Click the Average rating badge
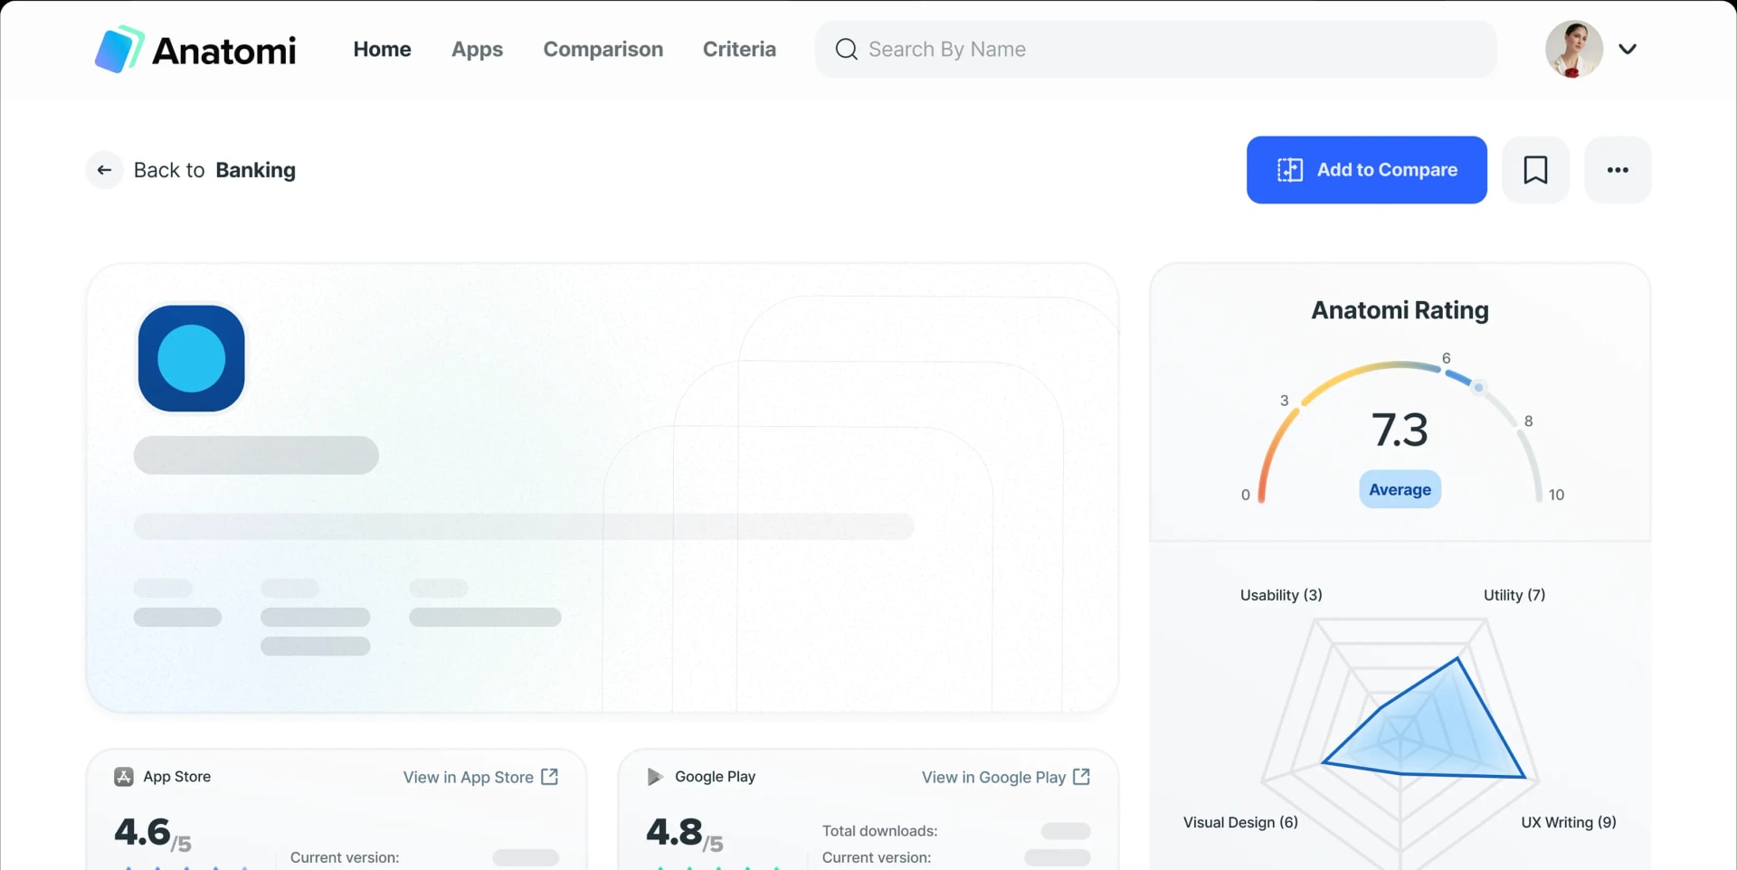1737x870 pixels. [1400, 489]
